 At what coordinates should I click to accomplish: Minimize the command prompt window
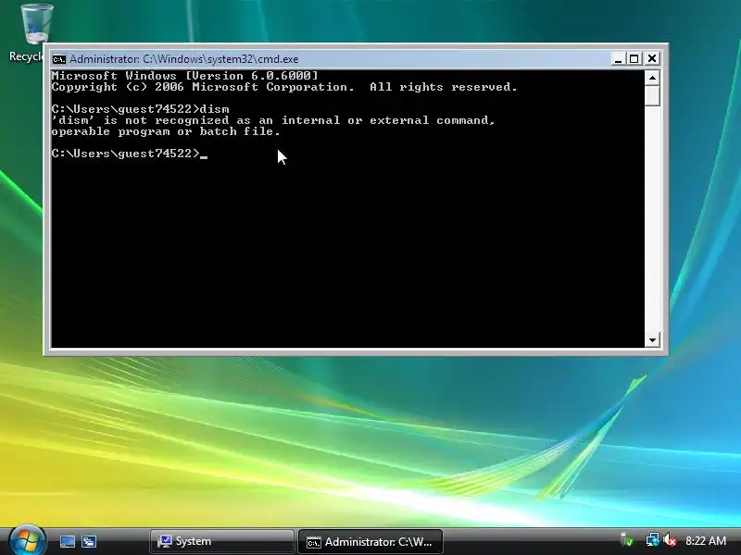618,58
